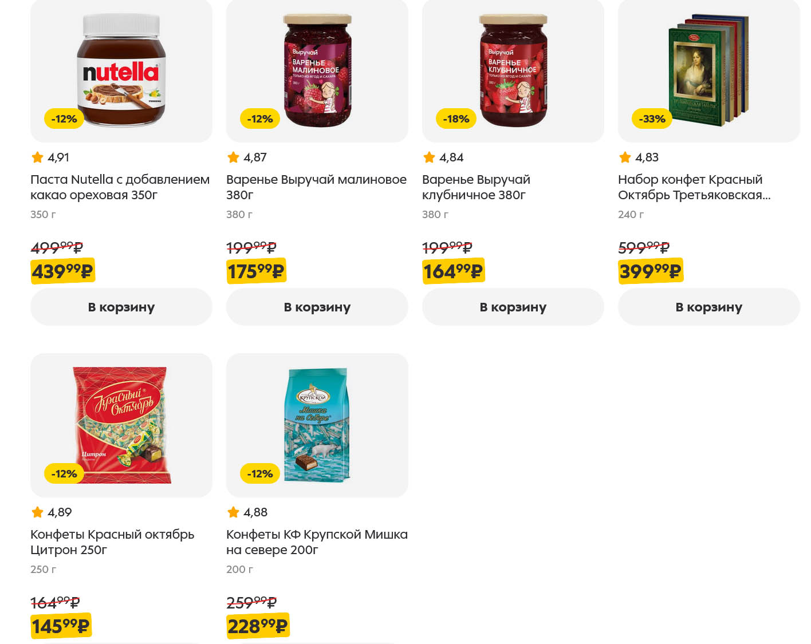The image size is (811, 644).
Task: Open Паста Nutella product title link
Action: (120, 187)
